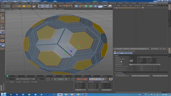Toggle Position keyframe recording button
The height and width of the screenshot is (96, 171).
click(91, 79)
